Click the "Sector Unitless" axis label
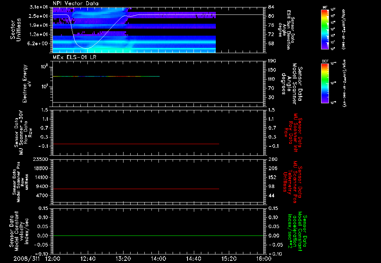The height and width of the screenshot is (263, 381). point(16,30)
